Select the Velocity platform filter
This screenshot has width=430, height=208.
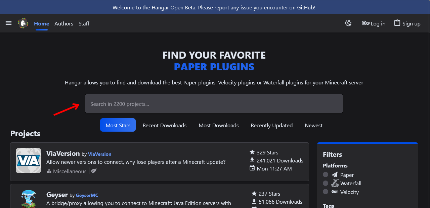(326, 192)
